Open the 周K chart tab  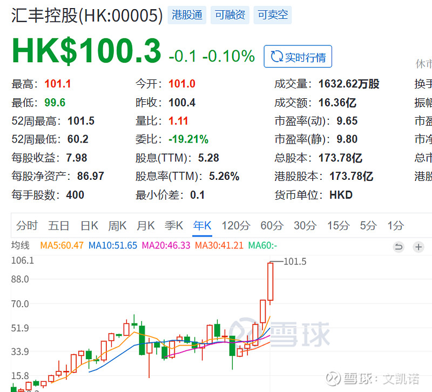117,226
